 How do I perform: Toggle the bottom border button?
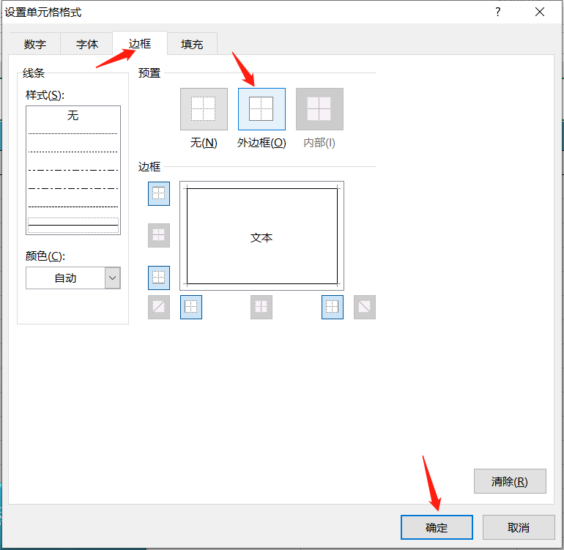159,278
